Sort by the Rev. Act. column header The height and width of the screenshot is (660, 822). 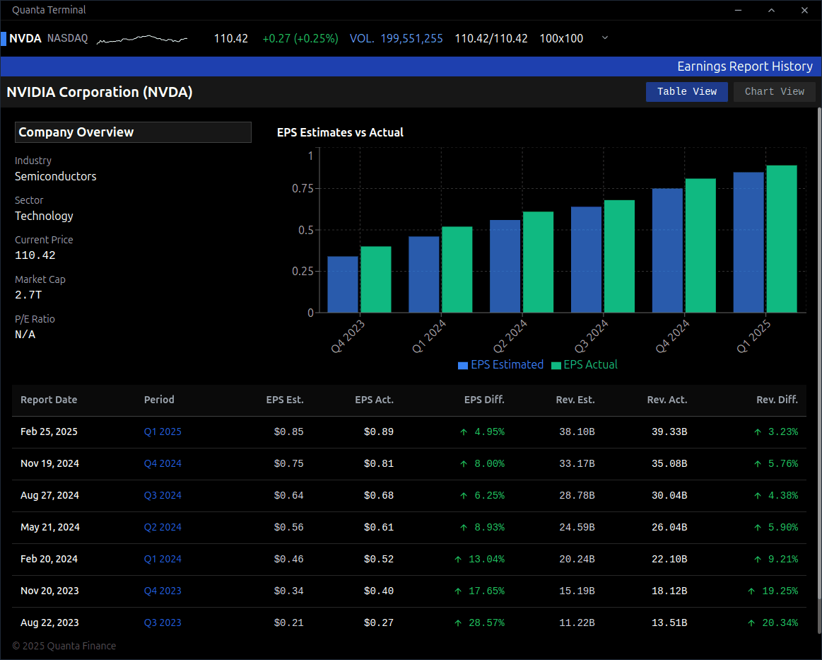click(x=667, y=400)
